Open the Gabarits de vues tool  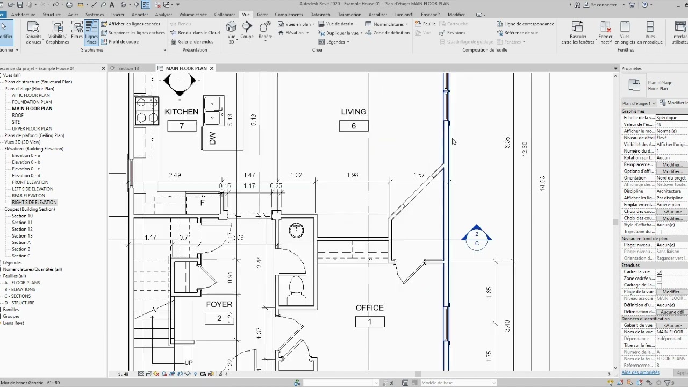[33, 32]
